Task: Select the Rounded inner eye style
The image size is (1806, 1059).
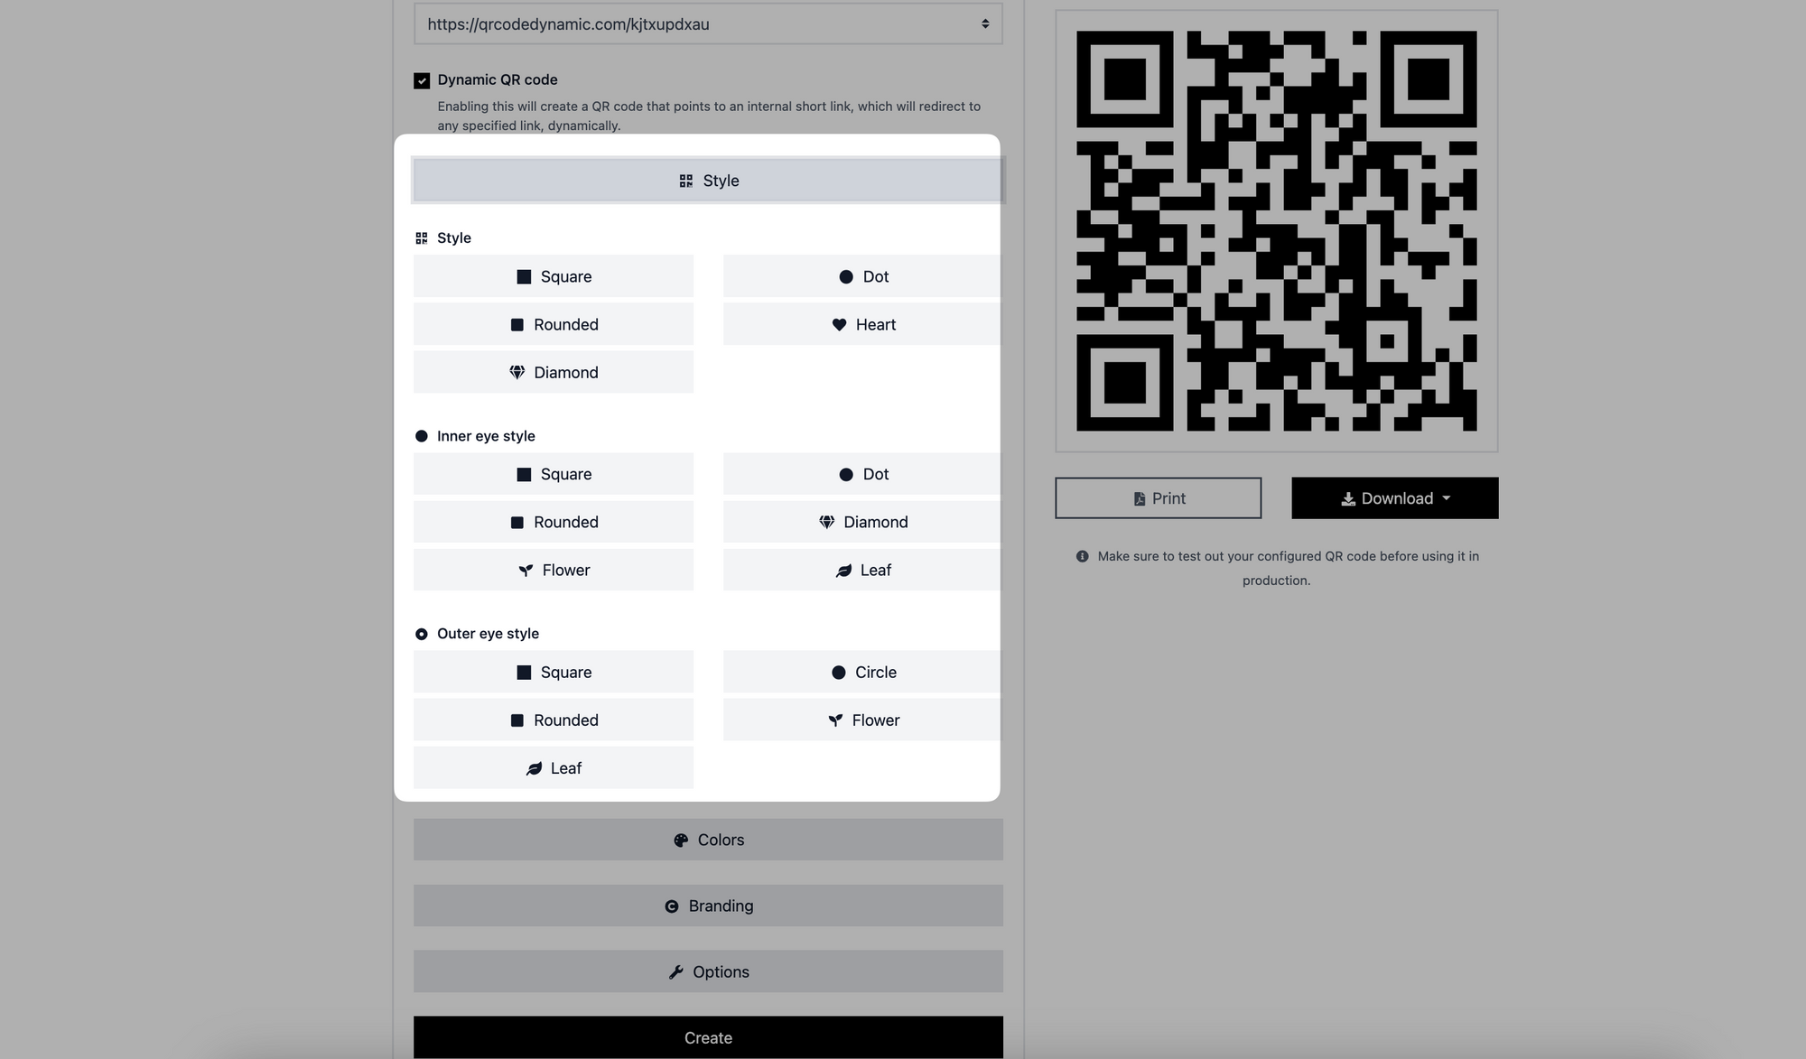Action: [x=554, y=521]
